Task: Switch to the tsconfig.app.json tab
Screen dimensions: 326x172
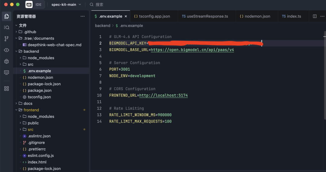Action: click(154, 16)
